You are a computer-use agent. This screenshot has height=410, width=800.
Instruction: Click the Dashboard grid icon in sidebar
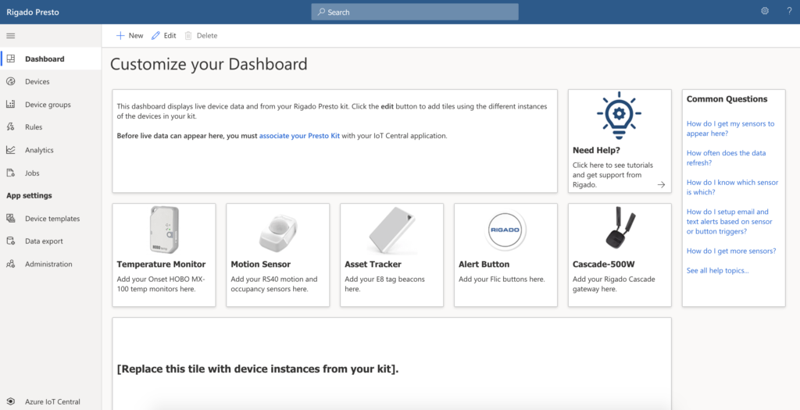[x=11, y=59]
